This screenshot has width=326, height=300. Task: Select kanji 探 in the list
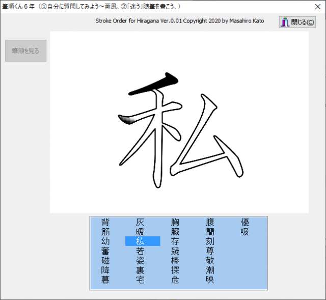point(175,270)
